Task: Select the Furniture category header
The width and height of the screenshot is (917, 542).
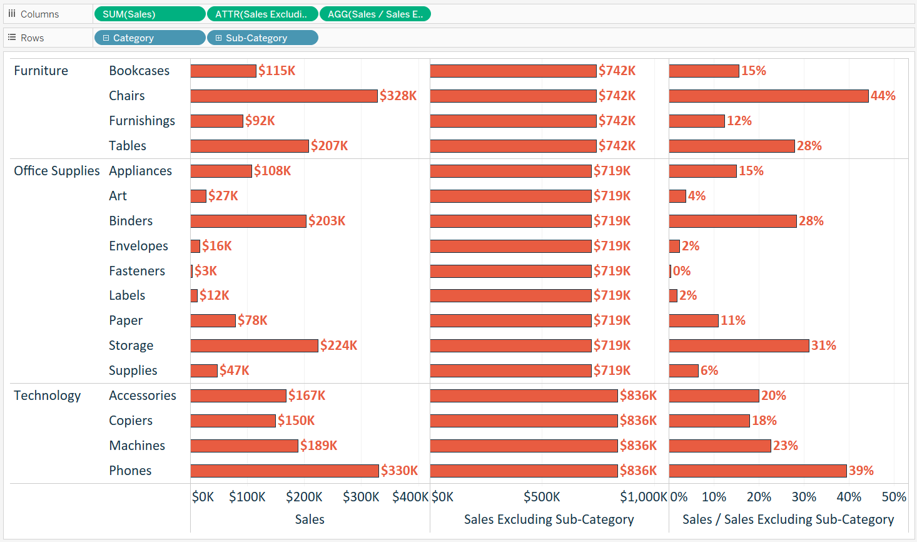Action: pyautogui.click(x=41, y=71)
